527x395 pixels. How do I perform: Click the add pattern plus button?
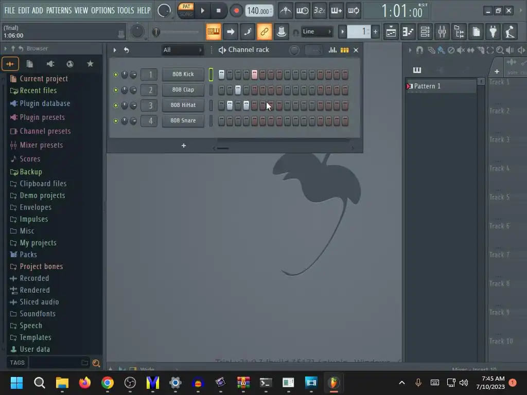pos(375,32)
